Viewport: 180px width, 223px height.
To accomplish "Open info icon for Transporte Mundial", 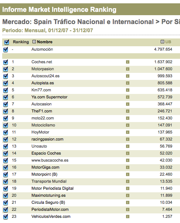I will 128,182.
